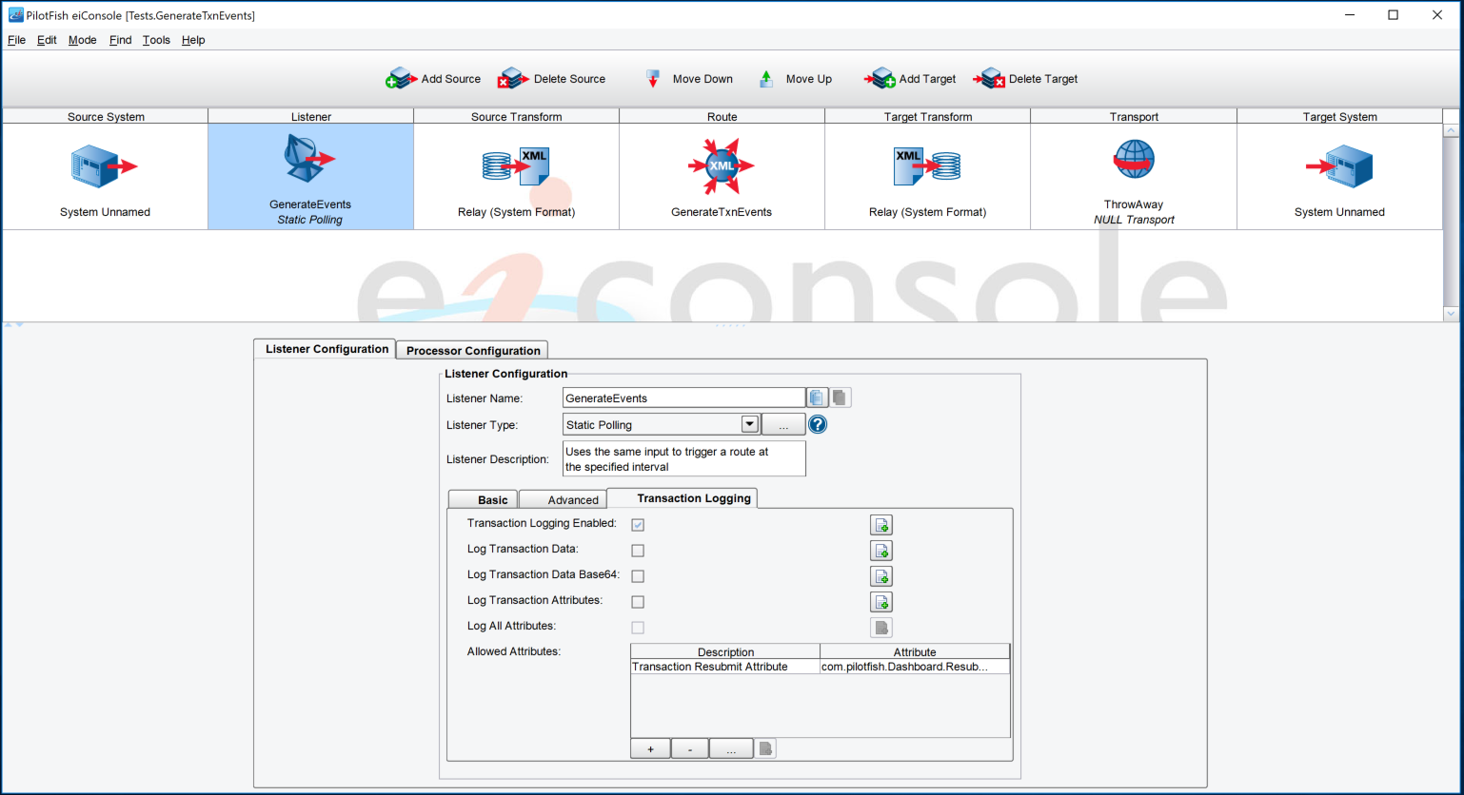Image resolution: width=1464 pixels, height=795 pixels.
Task: Click the Move Up arrow icon
Action: (x=766, y=79)
